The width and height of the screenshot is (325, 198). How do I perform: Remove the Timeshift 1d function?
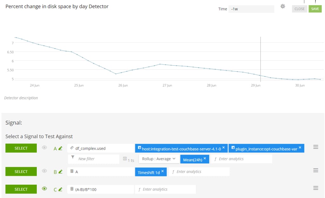pyautogui.click(x=162, y=171)
